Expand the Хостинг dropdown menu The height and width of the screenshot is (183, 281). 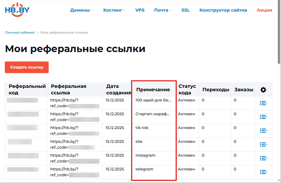click(x=114, y=10)
